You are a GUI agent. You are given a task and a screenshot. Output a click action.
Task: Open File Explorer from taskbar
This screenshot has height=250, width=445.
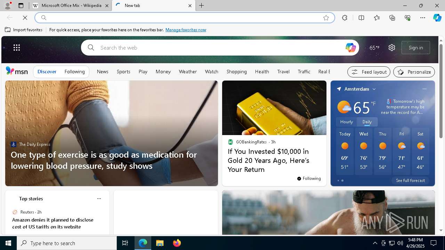(x=160, y=243)
